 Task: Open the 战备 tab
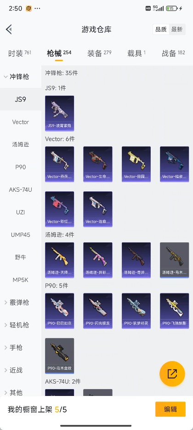tap(173, 53)
